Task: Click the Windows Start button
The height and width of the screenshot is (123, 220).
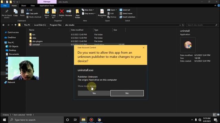Action: [4, 120]
